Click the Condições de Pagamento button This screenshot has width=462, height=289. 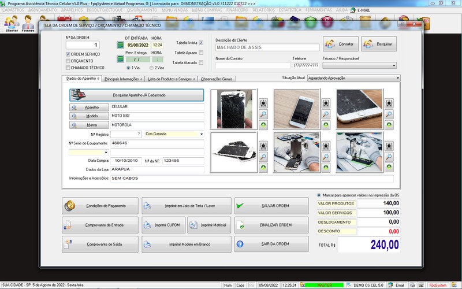point(100,205)
